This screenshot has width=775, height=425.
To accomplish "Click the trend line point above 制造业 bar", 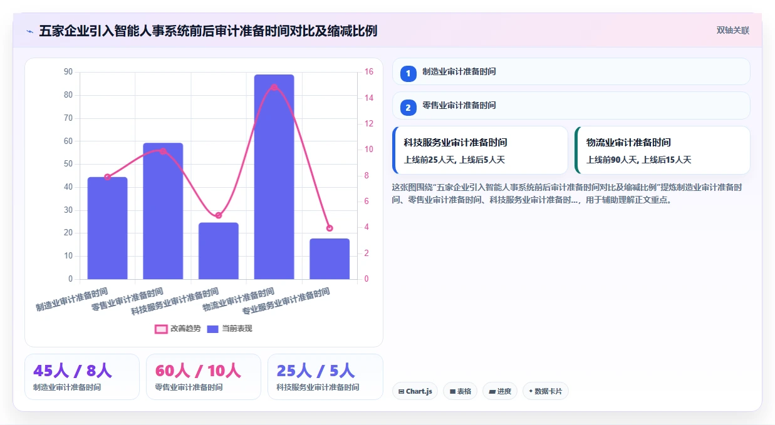I will coord(107,177).
